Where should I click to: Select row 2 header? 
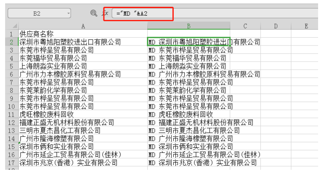point(11,42)
